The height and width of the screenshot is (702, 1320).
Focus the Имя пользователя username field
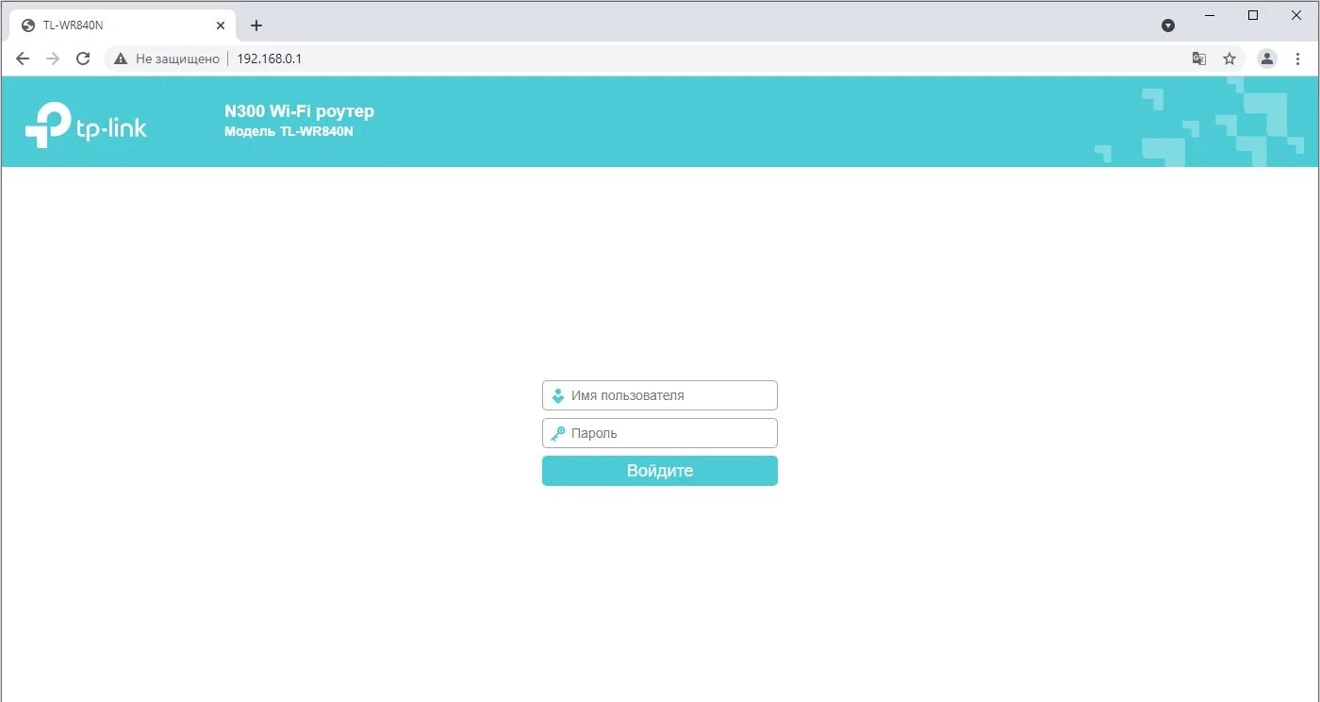point(660,395)
